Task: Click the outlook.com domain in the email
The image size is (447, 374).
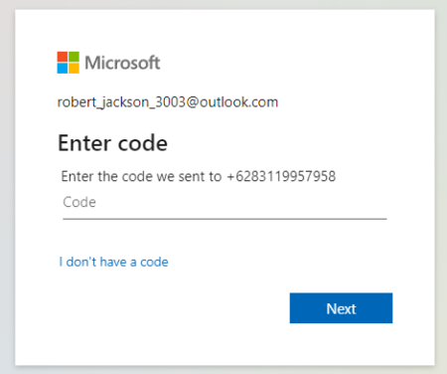Action: tap(238, 101)
